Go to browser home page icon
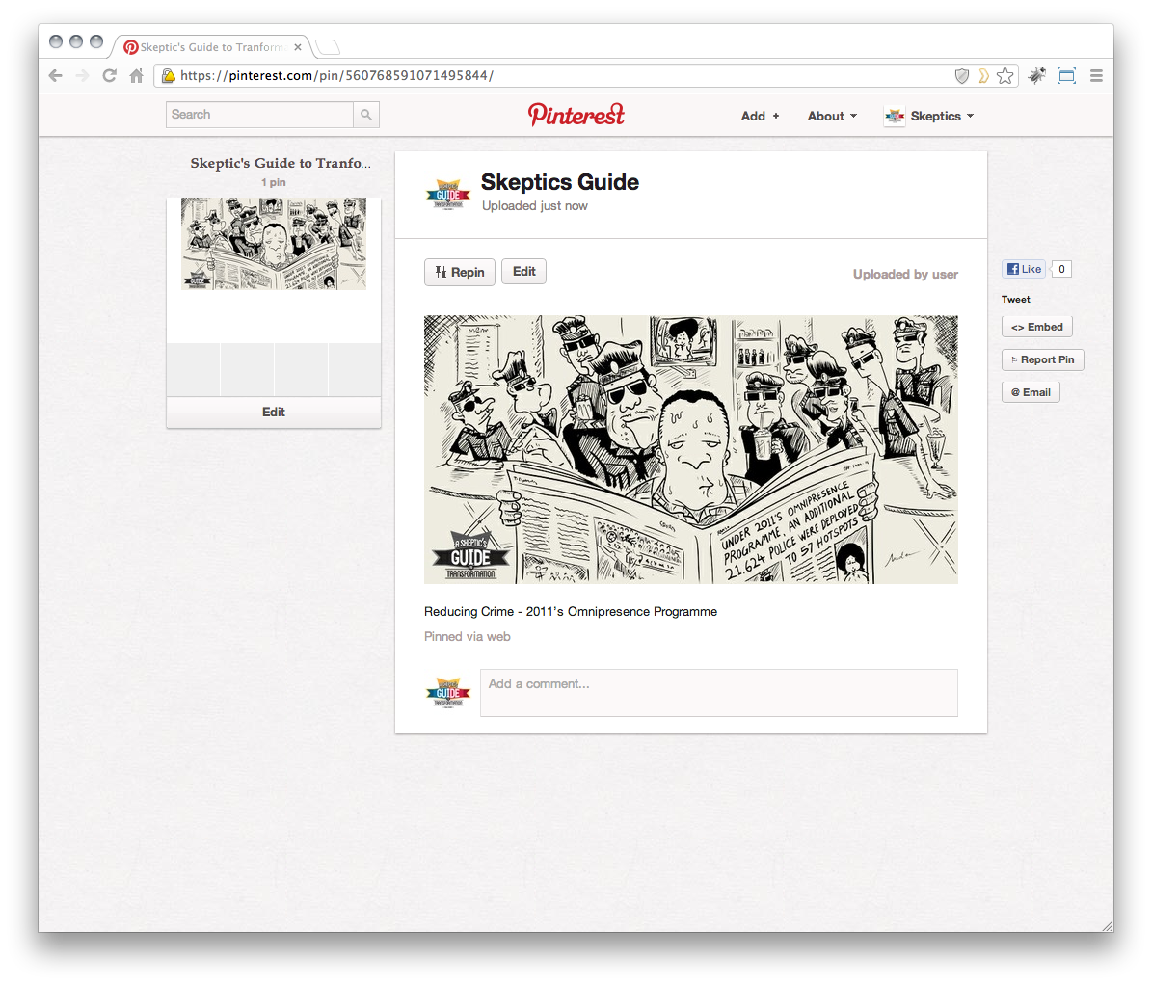 136,75
